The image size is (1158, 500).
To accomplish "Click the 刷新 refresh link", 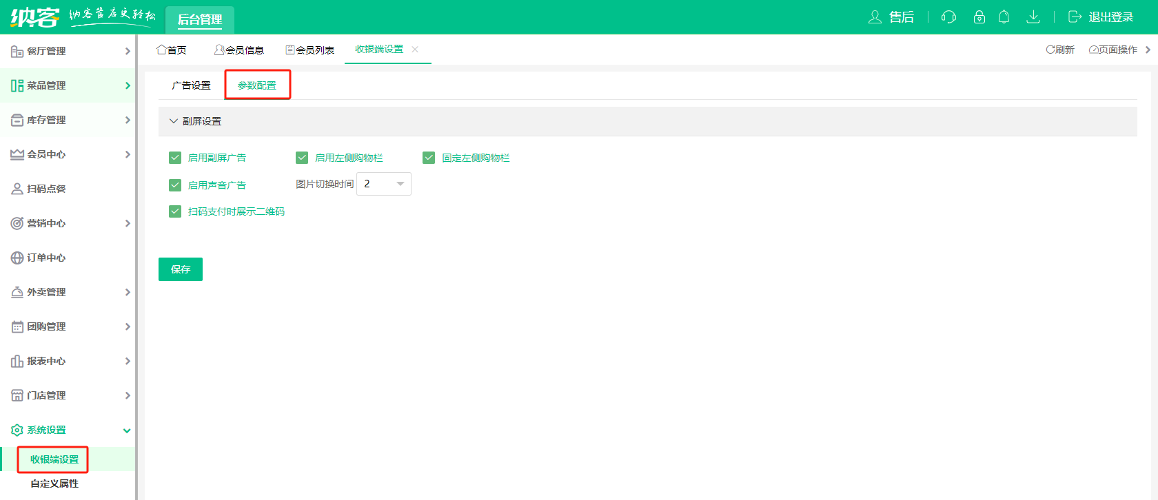I will [x=1060, y=50].
